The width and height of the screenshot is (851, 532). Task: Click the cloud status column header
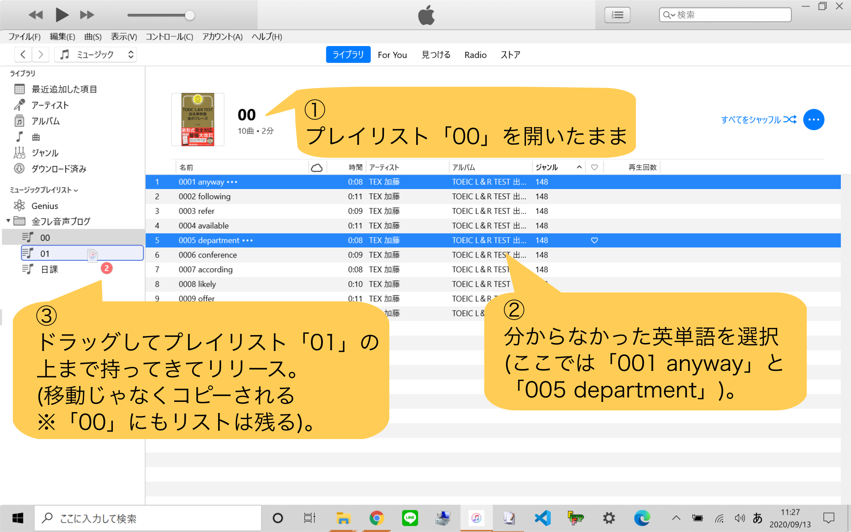[317, 168]
